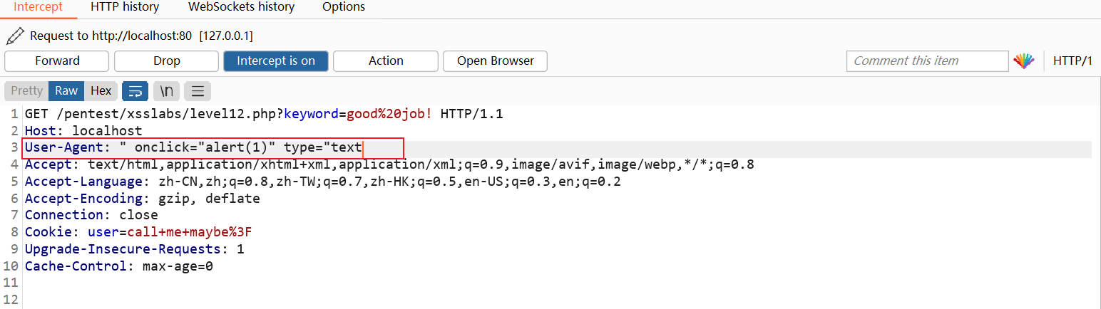Click the Connection: close line
The height and width of the screenshot is (309, 1101).
[x=91, y=215]
